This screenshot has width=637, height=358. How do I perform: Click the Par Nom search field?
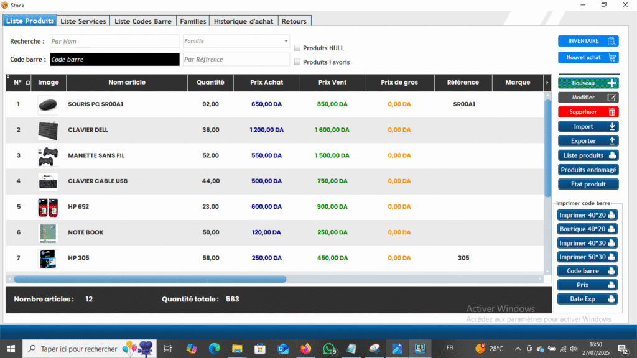click(114, 41)
